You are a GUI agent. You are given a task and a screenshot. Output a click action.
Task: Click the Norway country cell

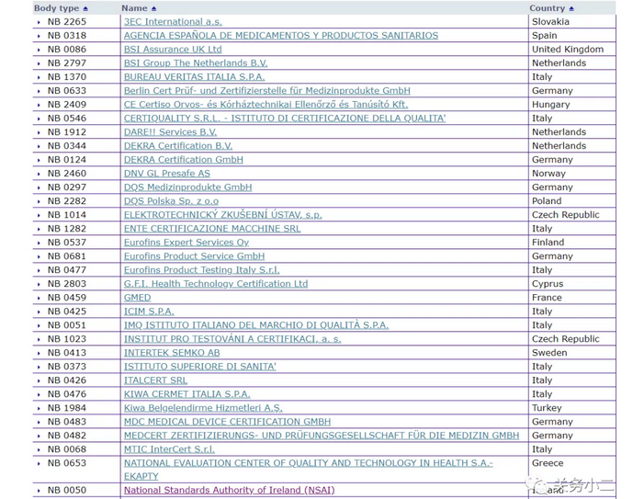[x=571, y=174]
